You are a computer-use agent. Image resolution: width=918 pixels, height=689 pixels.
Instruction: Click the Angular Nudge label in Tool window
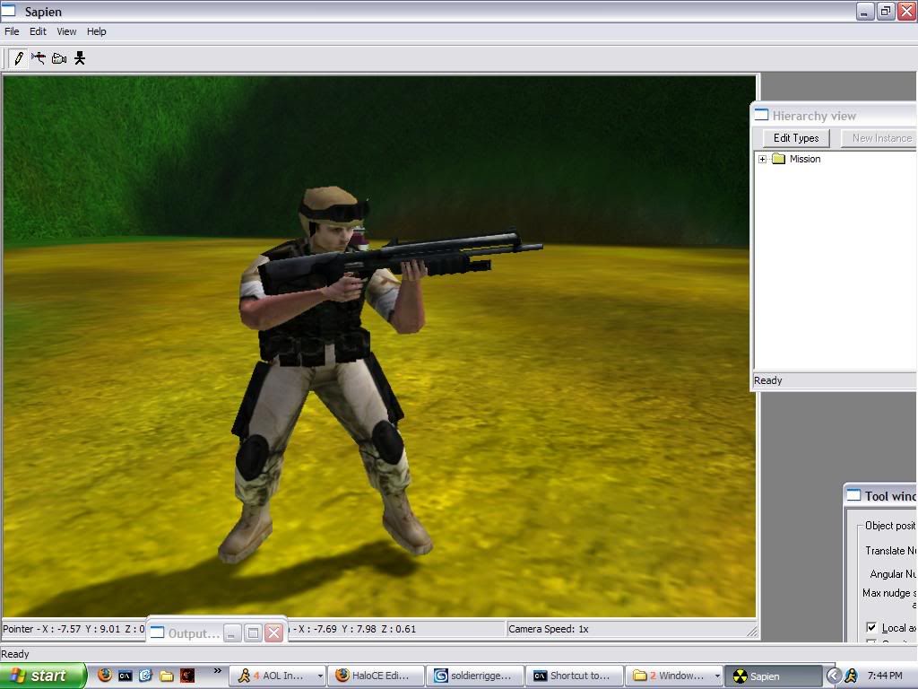(x=893, y=574)
